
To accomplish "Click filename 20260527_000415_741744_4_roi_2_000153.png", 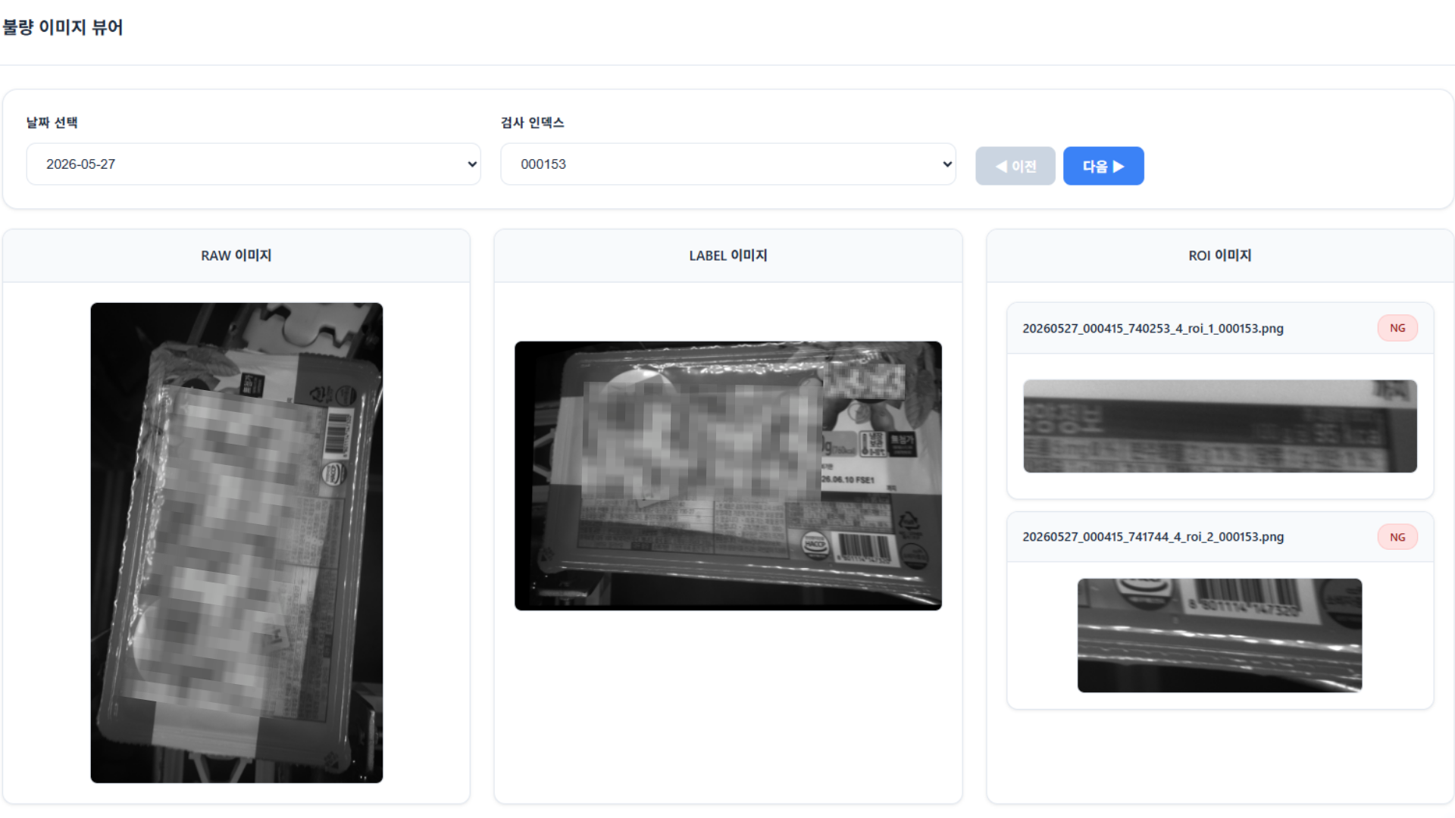I will click(x=1153, y=537).
